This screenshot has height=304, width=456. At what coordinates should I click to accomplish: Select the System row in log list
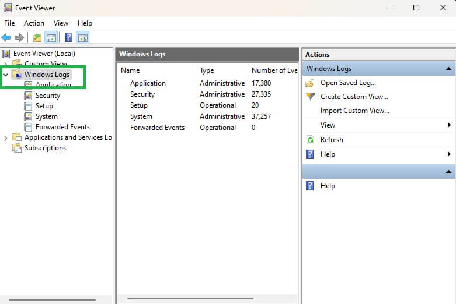[x=141, y=116]
